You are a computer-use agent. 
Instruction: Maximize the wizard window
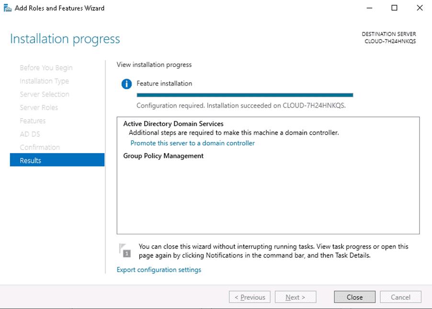pyautogui.click(x=394, y=8)
